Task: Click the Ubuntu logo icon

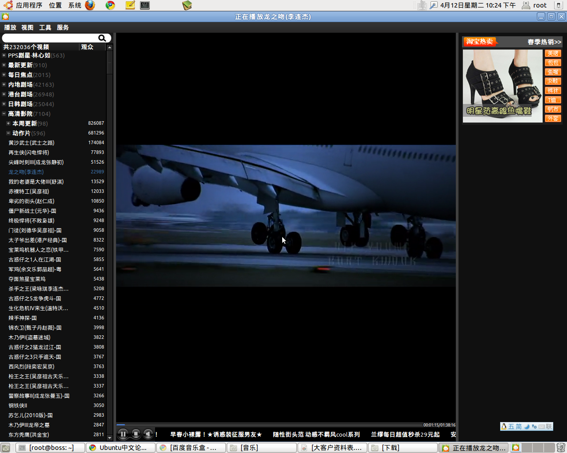Action: [8, 5]
